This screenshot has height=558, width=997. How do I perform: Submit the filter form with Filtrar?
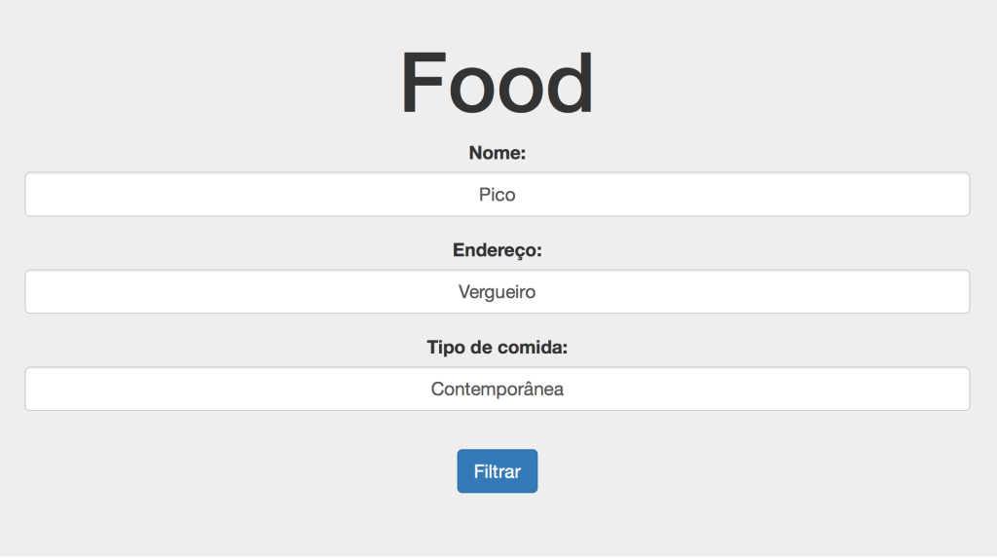497,471
